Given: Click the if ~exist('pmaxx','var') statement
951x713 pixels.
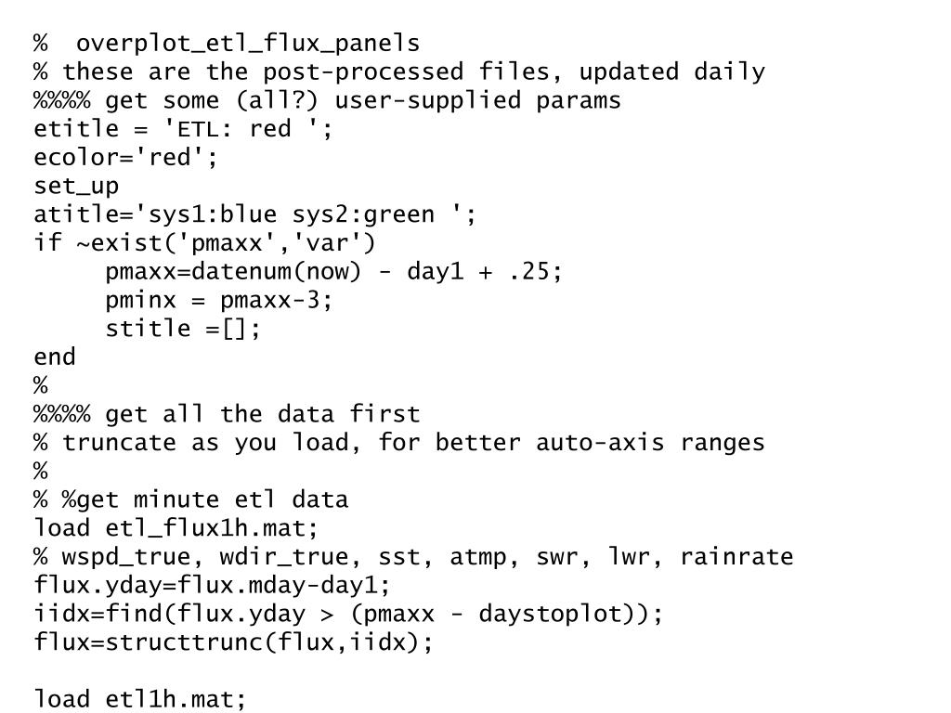Looking at the screenshot, I should (x=205, y=243).
